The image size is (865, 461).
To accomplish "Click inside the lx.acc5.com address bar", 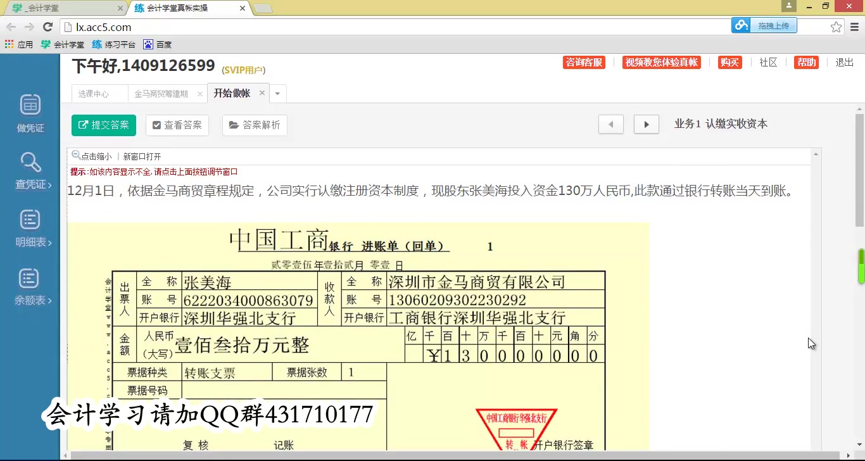I will [190, 27].
